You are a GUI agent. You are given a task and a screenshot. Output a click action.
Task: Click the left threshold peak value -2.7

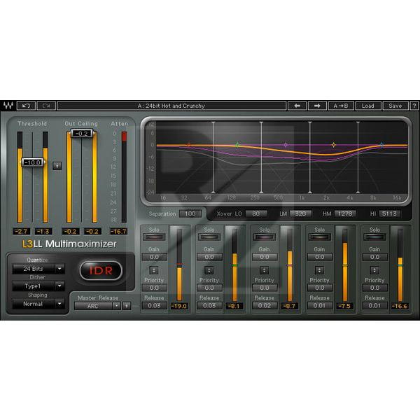coord(22,232)
